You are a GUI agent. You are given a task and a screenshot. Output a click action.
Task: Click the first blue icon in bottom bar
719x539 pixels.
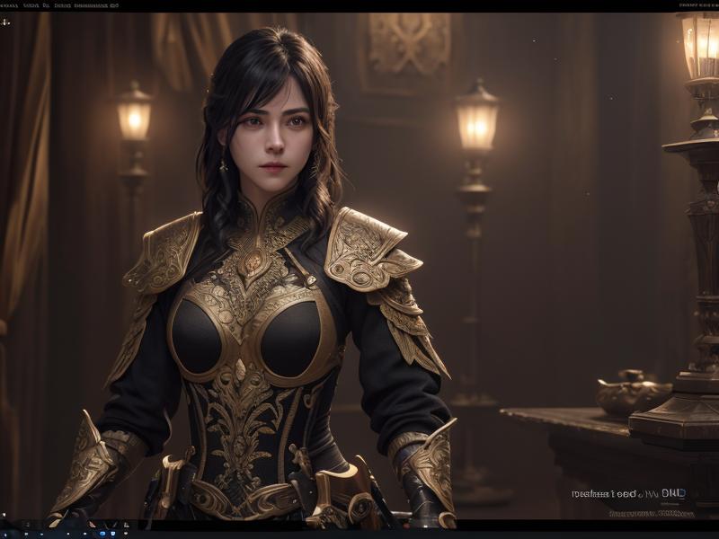(102, 534)
